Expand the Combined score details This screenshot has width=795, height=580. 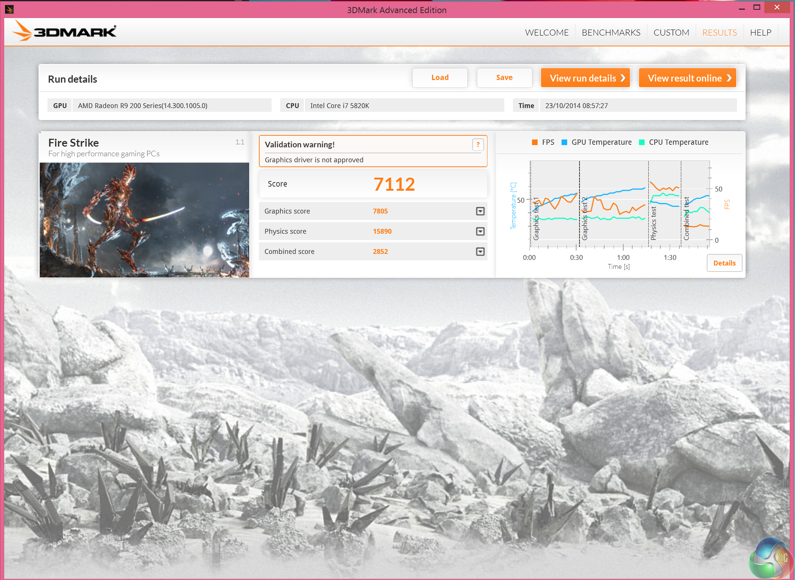coord(480,252)
